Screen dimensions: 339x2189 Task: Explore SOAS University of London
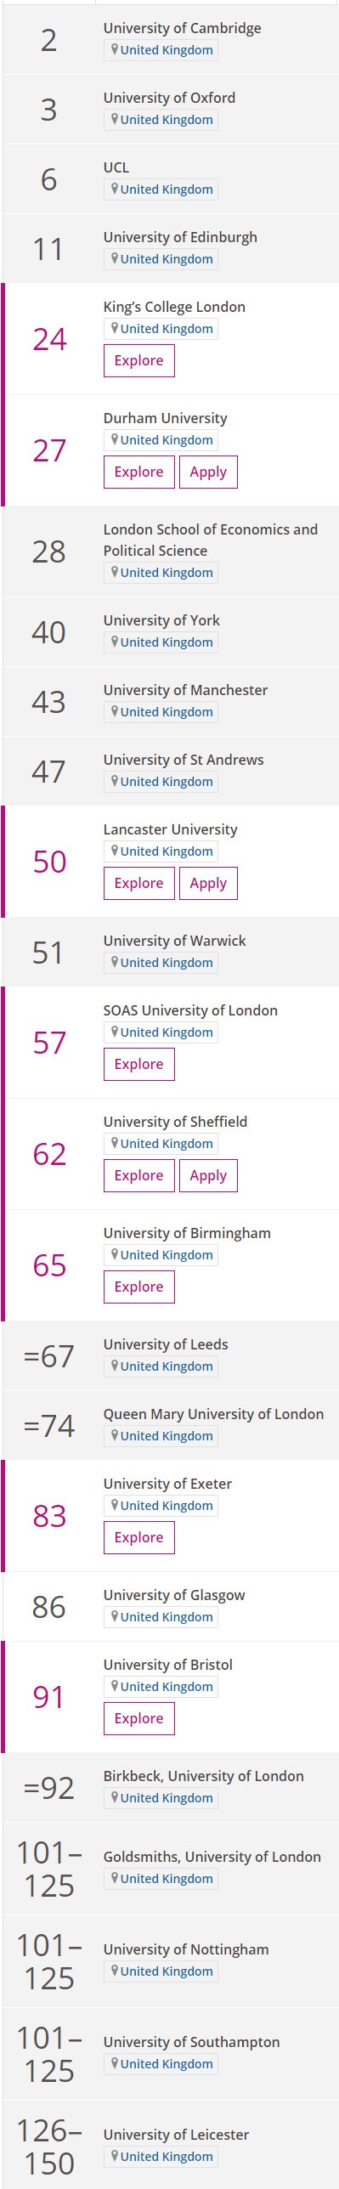coord(139,1064)
